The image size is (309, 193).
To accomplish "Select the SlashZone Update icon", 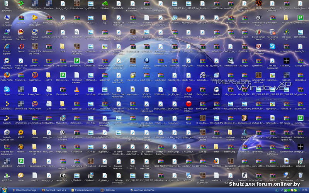I will click(x=132, y=32).
